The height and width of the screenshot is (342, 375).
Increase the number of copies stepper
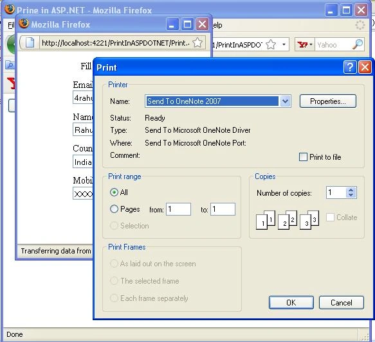[351, 190]
